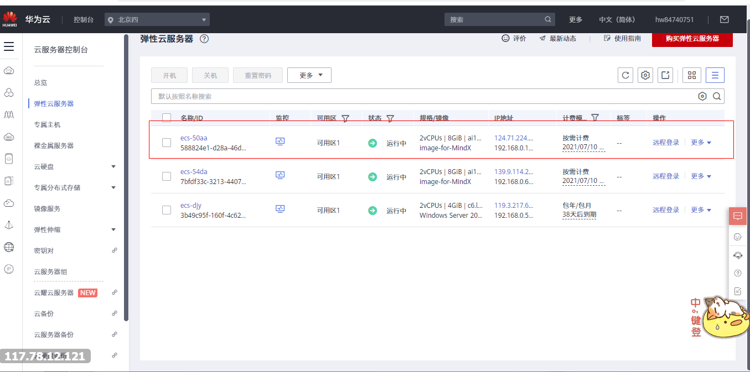Open the 更多 dropdown for ecs-djy
This screenshot has width=750, height=372.
coord(701,209)
